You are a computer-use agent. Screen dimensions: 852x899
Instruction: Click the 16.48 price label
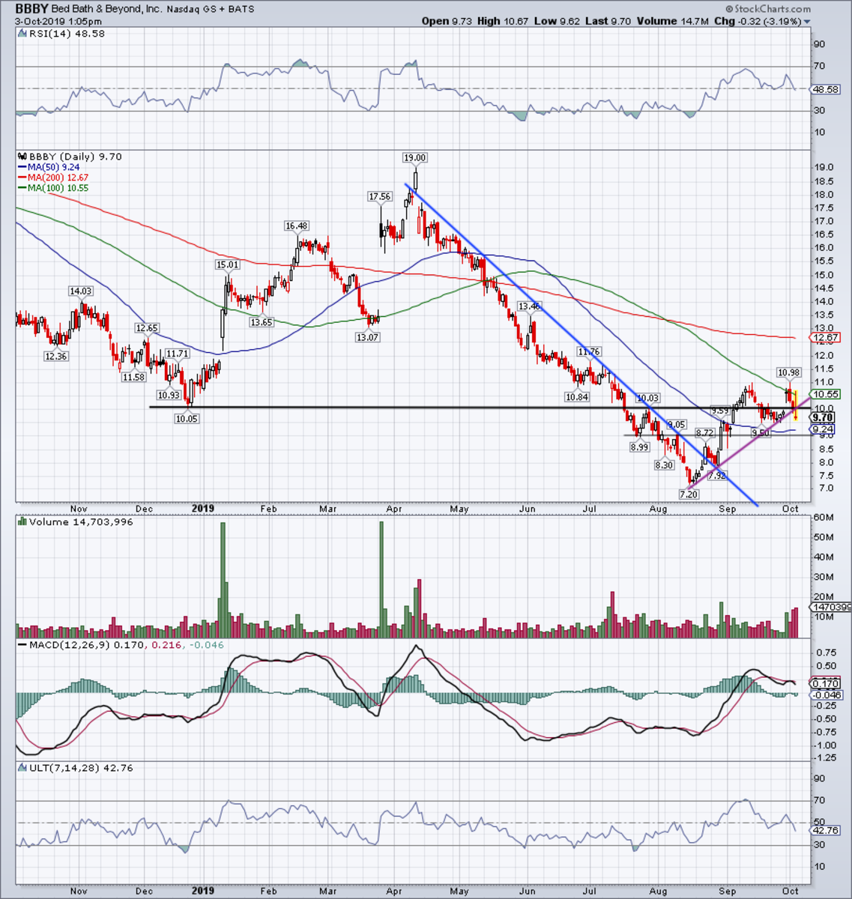(x=296, y=225)
